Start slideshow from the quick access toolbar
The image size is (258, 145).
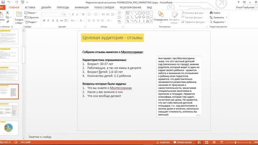pyautogui.click(x=23, y=2)
